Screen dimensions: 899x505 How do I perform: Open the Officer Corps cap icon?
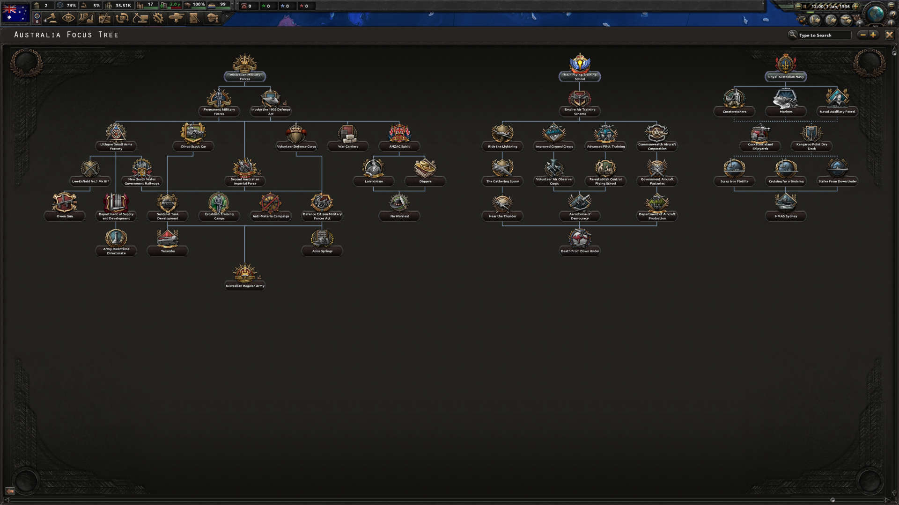point(213,18)
